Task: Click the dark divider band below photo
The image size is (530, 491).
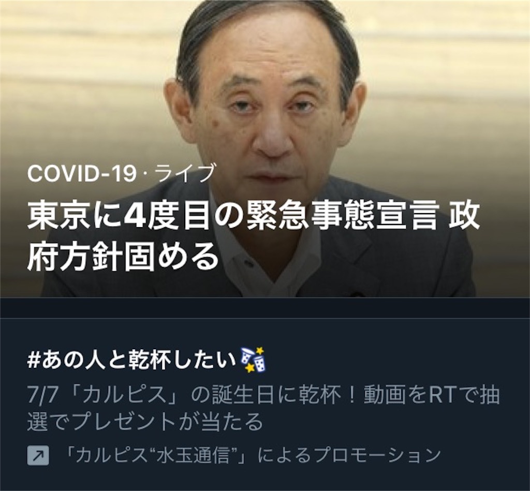Action: tap(265, 307)
